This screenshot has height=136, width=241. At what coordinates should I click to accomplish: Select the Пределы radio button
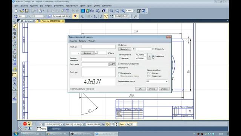[x=120, y=59]
